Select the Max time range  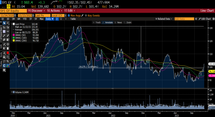click(x=42, y=19)
